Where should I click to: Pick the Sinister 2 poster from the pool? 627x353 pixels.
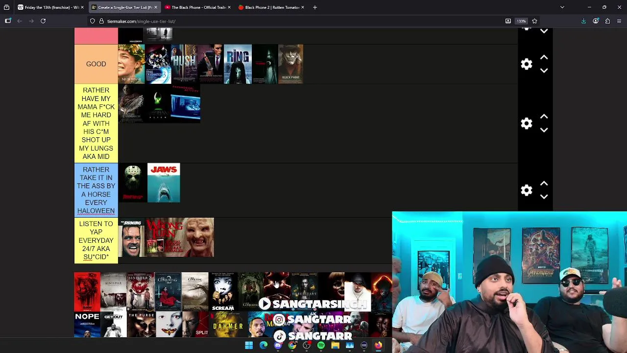(x=141, y=292)
